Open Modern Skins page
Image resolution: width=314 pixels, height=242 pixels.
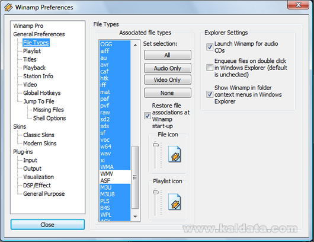coord(40,144)
